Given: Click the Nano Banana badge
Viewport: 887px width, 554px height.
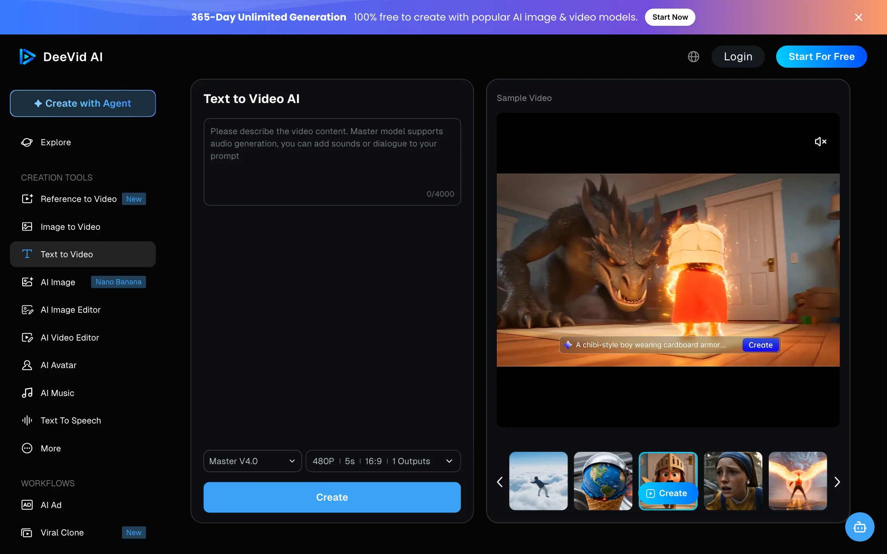Looking at the screenshot, I should (x=118, y=282).
